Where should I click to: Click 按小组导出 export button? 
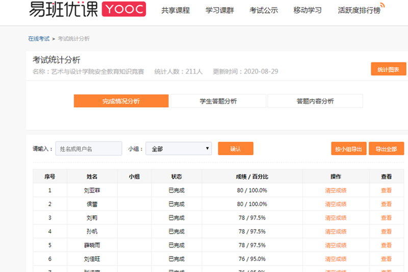[348, 149]
